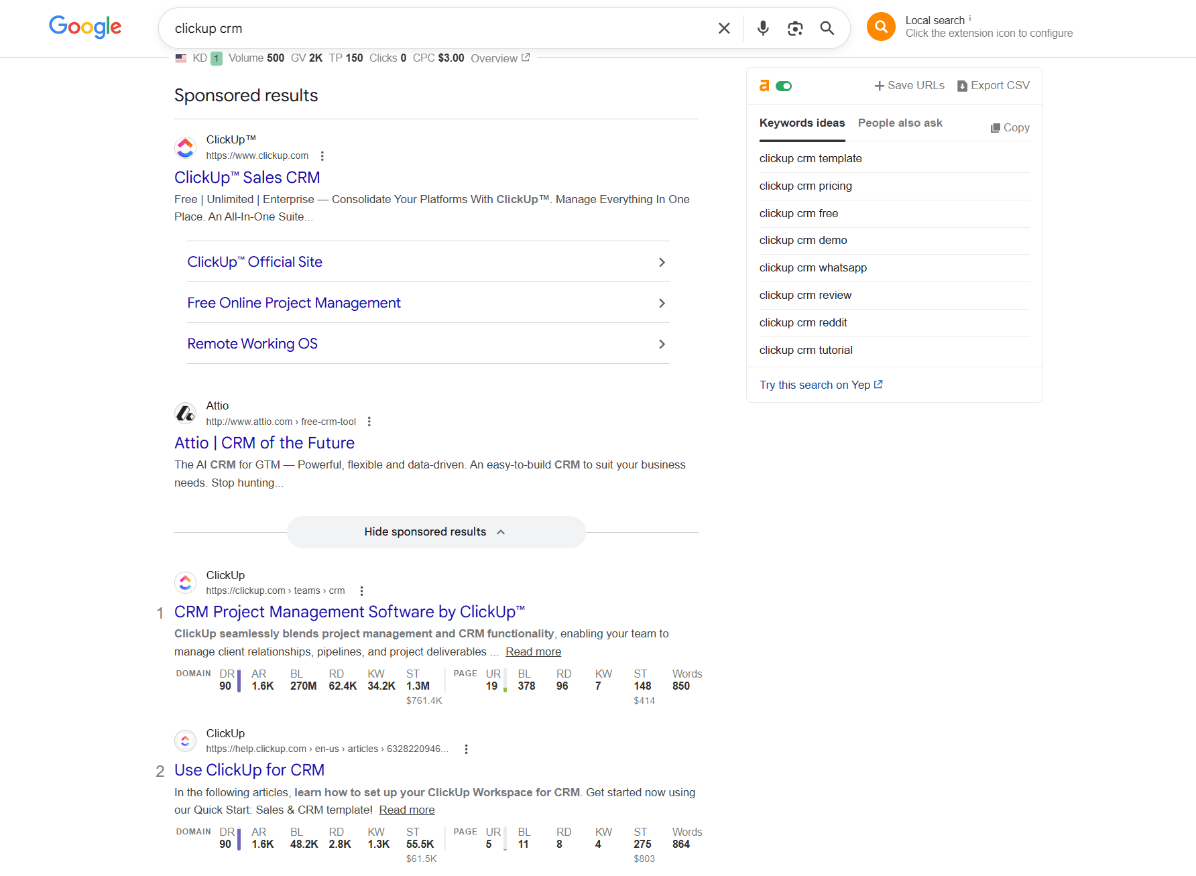Submit search with magnifying glass icon
This screenshot has height=876, width=1196.
[827, 28]
